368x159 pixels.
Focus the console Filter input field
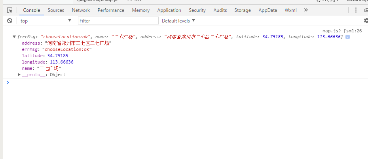[x=118, y=21]
